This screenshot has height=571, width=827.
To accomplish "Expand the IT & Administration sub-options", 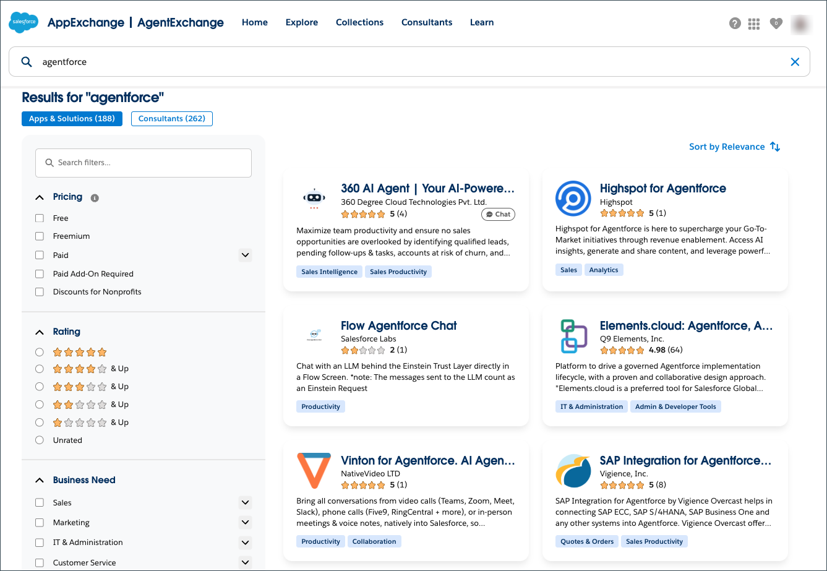I will pyautogui.click(x=245, y=543).
